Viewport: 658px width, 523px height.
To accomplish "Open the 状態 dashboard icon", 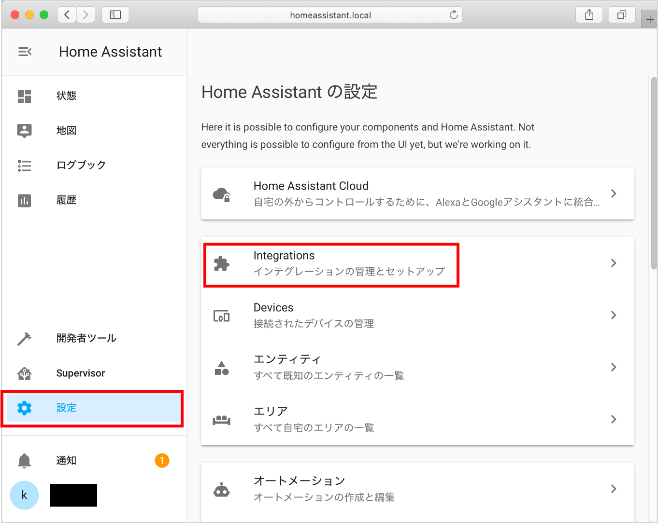I will [x=24, y=96].
